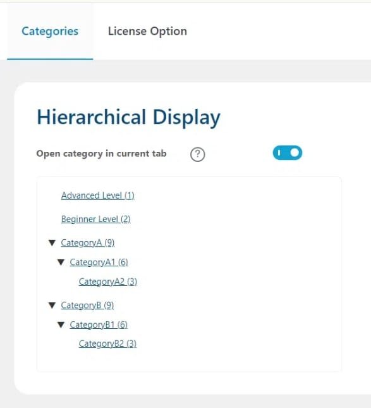Open the CategoryA (9) link
371x408 pixels.
[88, 243]
